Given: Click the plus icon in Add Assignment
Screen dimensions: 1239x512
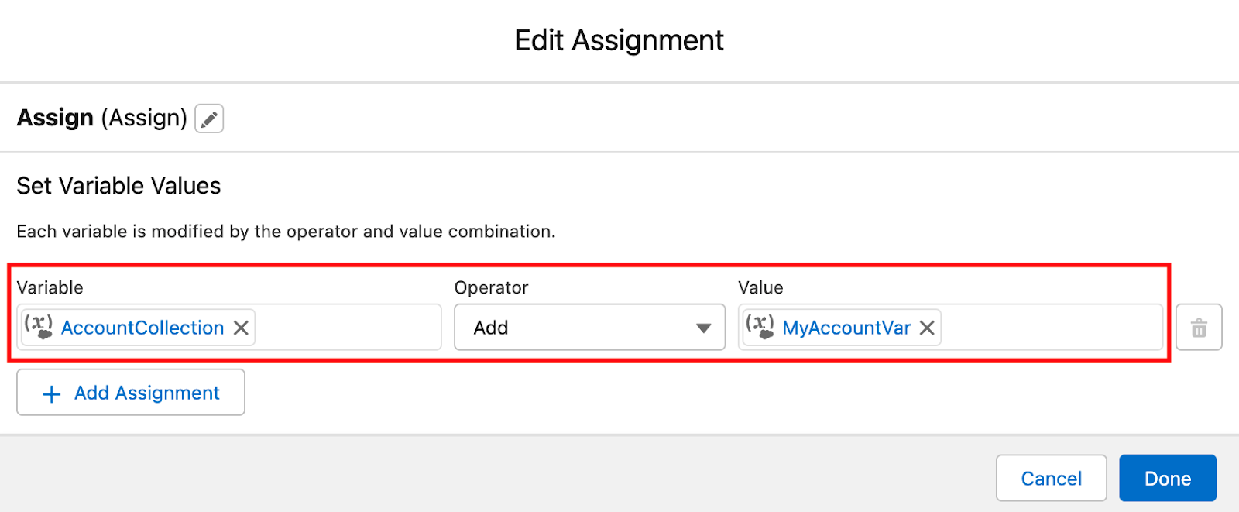Looking at the screenshot, I should click(52, 394).
